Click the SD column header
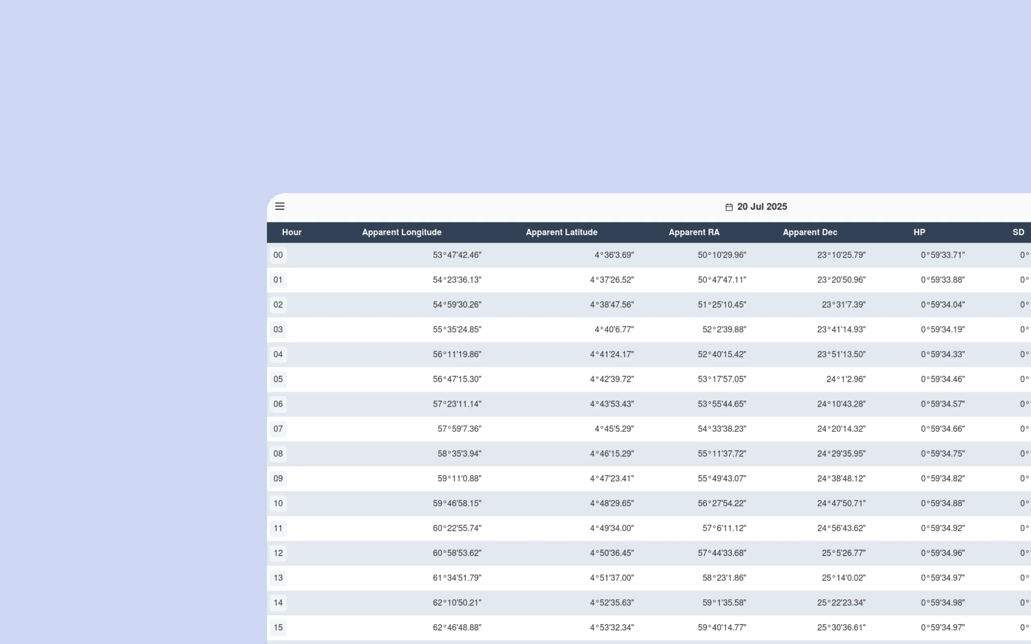This screenshot has width=1031, height=644. pyautogui.click(x=1018, y=232)
